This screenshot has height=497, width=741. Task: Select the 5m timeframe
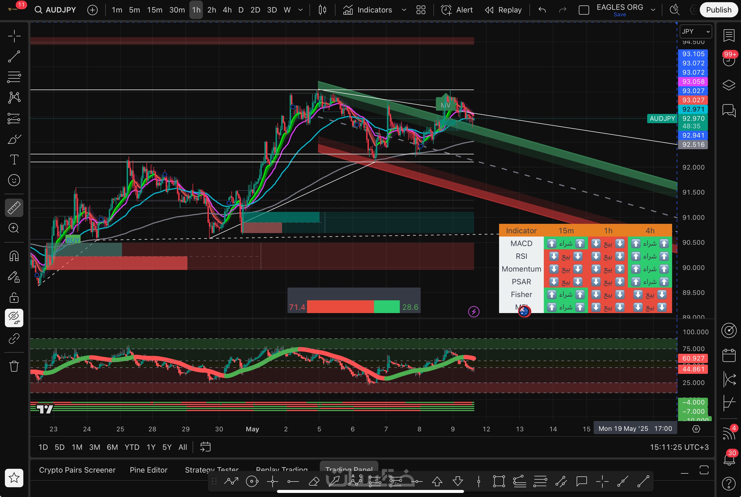click(134, 10)
